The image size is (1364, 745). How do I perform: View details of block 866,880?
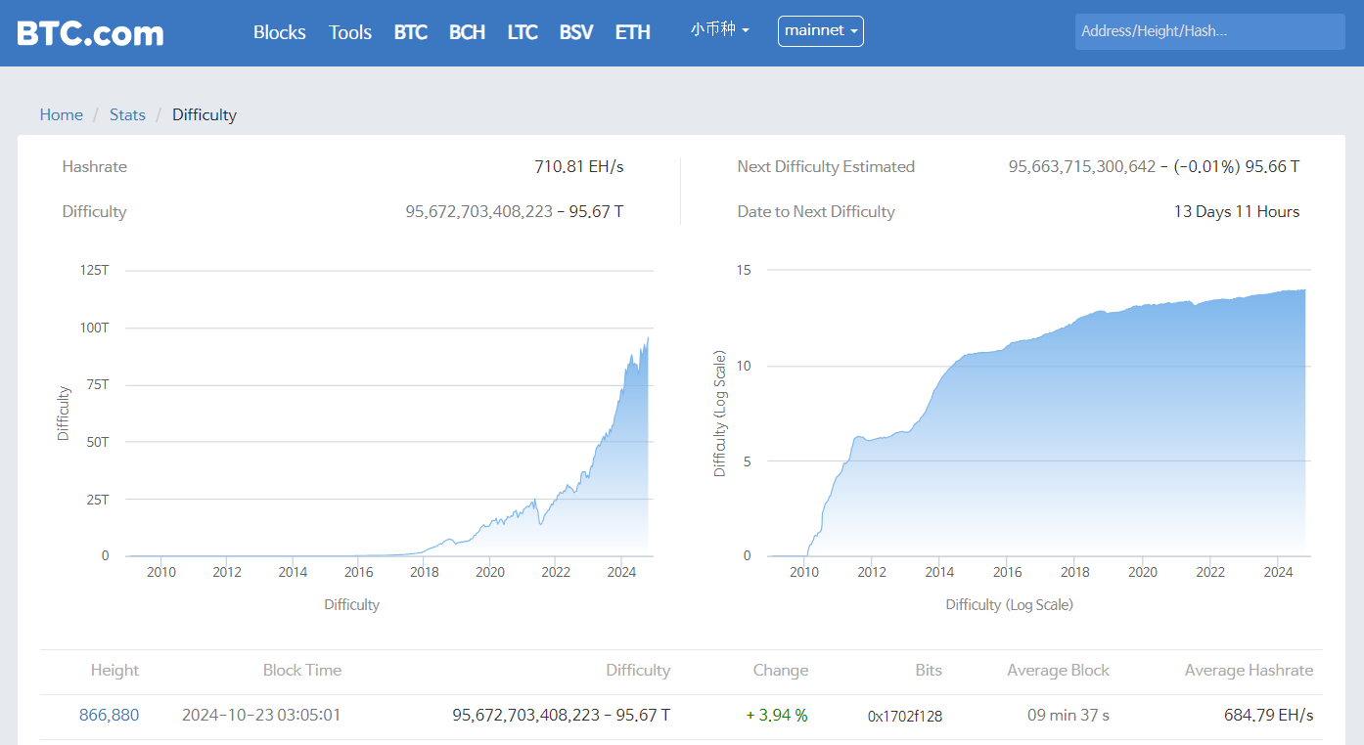click(109, 715)
